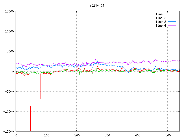Click the 500 x-axis tick label
The width and height of the screenshot is (185, 139).
pyautogui.click(x=168, y=135)
